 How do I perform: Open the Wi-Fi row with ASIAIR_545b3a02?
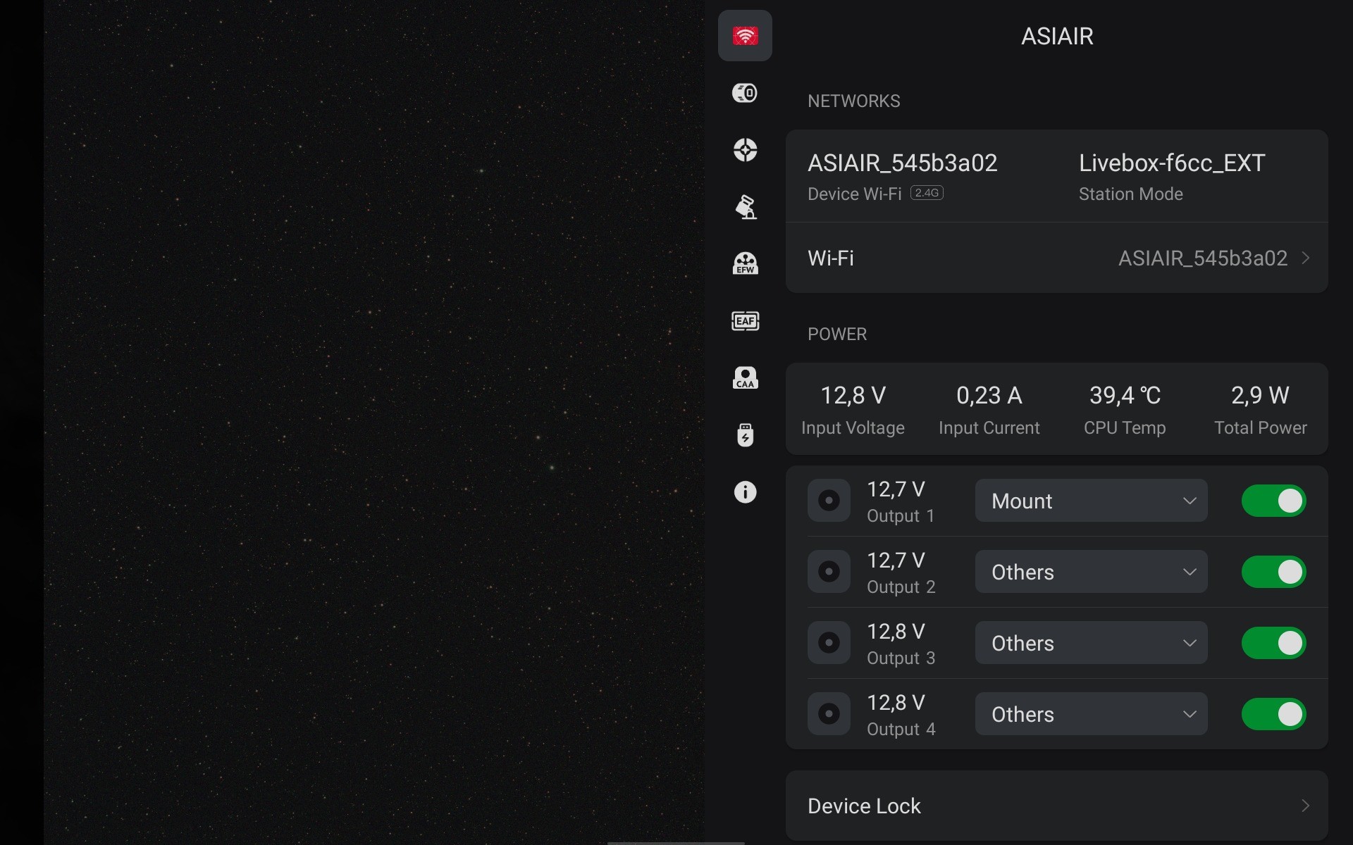click(x=1056, y=258)
